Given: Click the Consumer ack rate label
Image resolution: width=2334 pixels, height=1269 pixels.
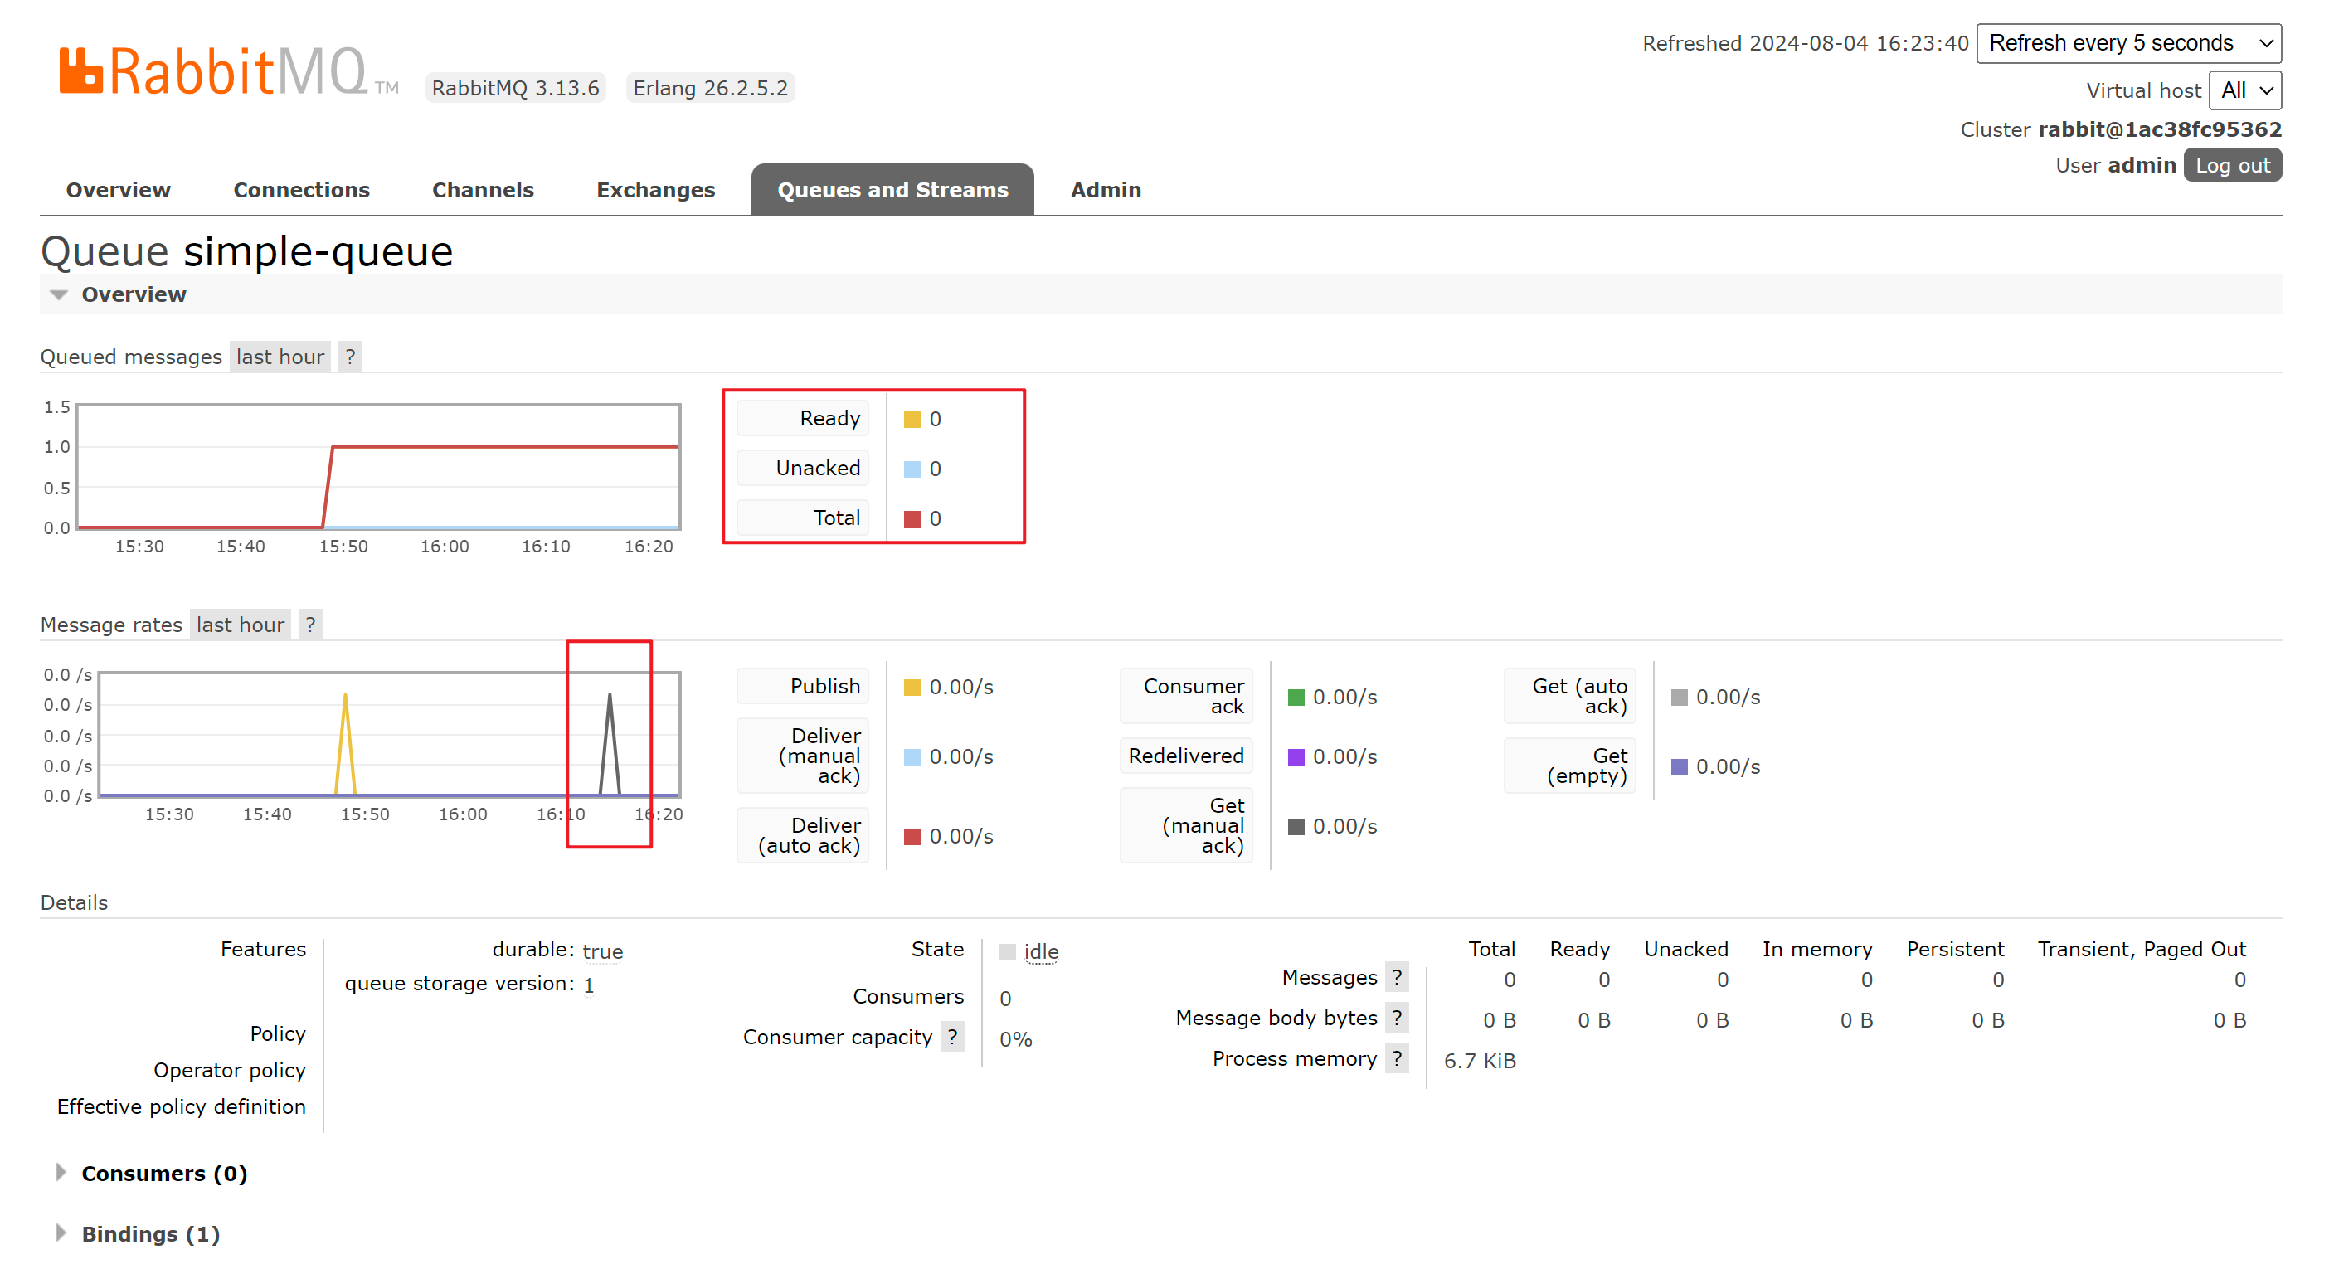Looking at the screenshot, I should pos(1186,697).
